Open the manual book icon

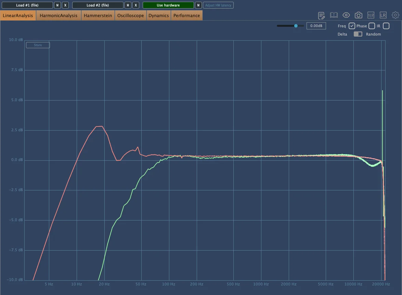(x=334, y=15)
